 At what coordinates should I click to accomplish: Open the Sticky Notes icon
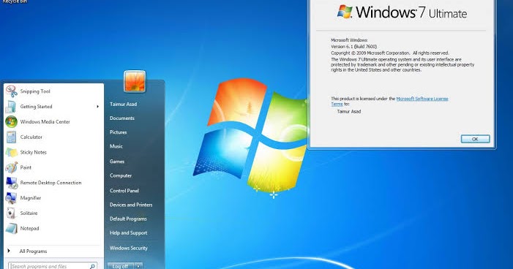coord(12,152)
